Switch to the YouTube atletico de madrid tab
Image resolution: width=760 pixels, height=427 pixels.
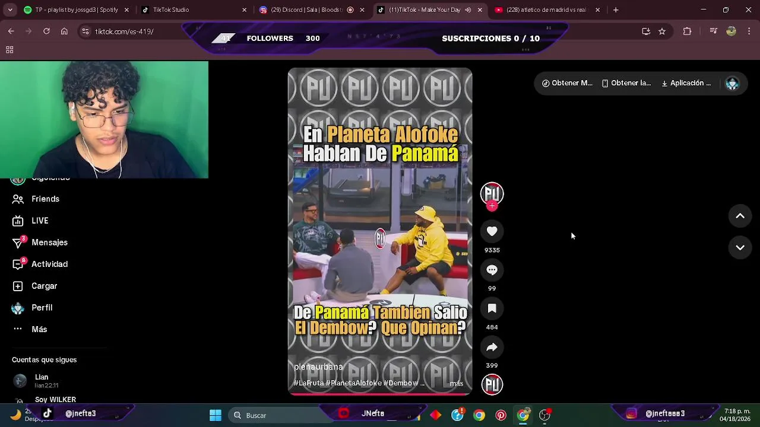(546, 10)
